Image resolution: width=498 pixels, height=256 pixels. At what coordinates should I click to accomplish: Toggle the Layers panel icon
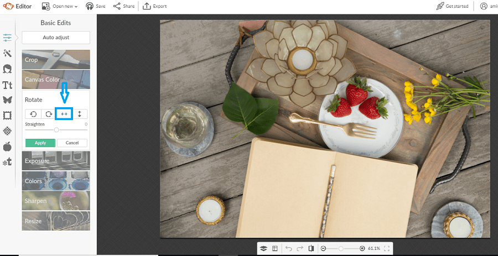coord(264,249)
